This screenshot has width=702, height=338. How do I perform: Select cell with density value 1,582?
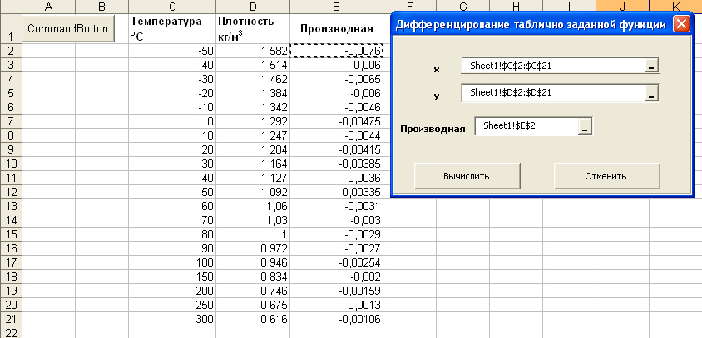coord(253,51)
